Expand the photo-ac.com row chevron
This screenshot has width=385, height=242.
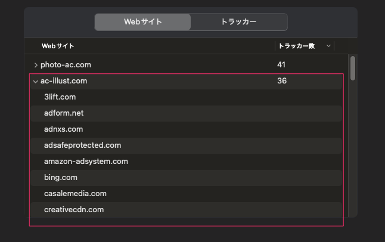36,65
